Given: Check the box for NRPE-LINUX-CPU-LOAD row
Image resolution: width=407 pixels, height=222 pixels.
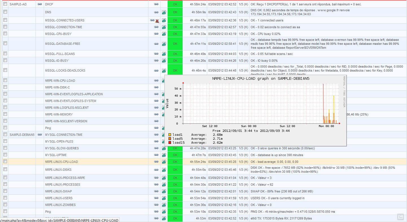Looking at the screenshot, I should [5, 161].
